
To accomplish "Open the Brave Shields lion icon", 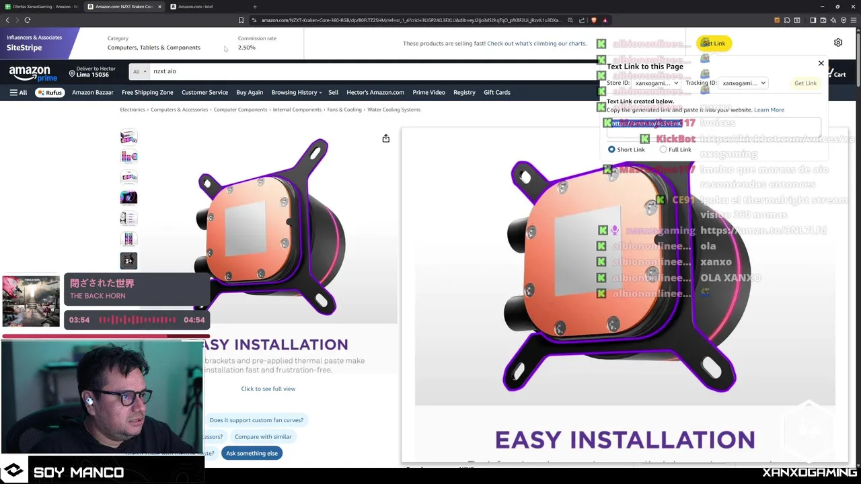I will pos(593,20).
